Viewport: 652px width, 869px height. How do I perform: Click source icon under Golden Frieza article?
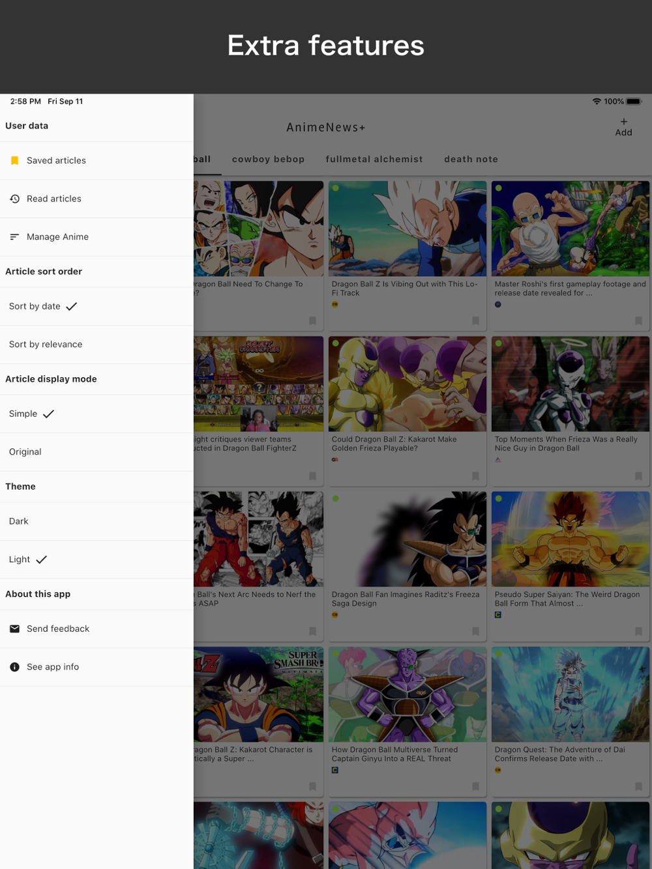(335, 459)
